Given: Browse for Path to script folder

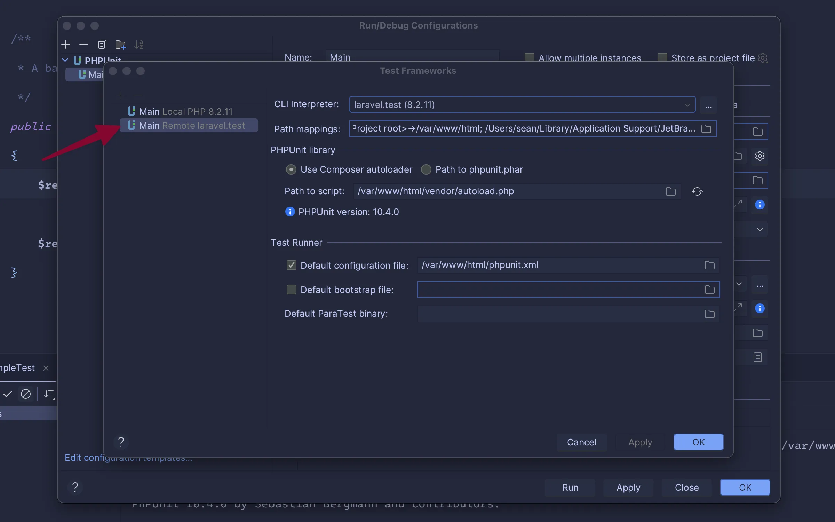Looking at the screenshot, I should [x=670, y=191].
